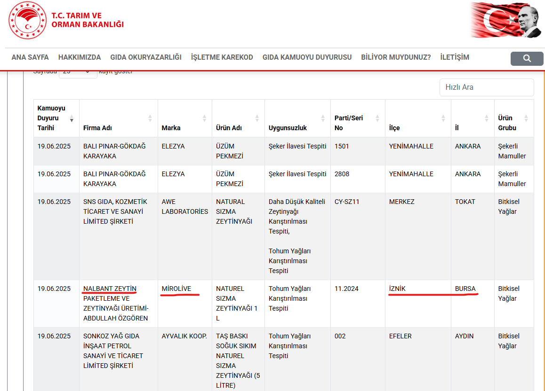This screenshot has width=545, height=391.
Task: Open the ANA SAYFA menu item
Action: pyautogui.click(x=30, y=57)
